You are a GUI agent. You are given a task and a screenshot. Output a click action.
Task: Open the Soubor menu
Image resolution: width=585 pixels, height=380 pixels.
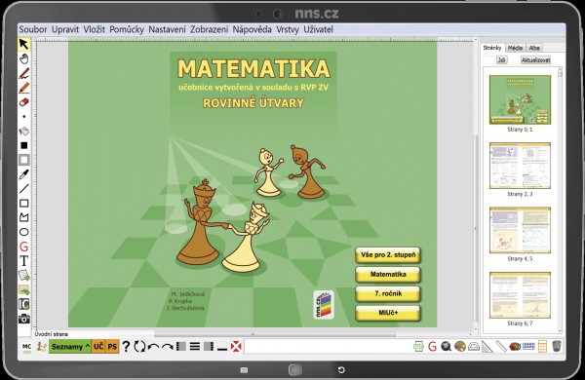coord(33,29)
